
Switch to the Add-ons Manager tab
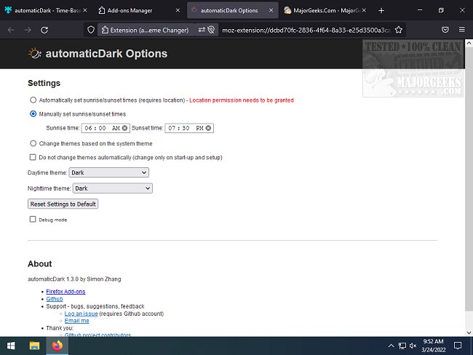pos(138,10)
